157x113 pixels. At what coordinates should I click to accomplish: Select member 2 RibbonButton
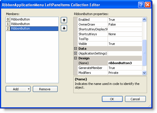(32, 29)
